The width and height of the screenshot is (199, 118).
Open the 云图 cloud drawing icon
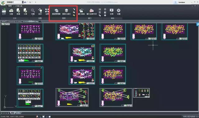pyautogui.click(x=11, y=12)
